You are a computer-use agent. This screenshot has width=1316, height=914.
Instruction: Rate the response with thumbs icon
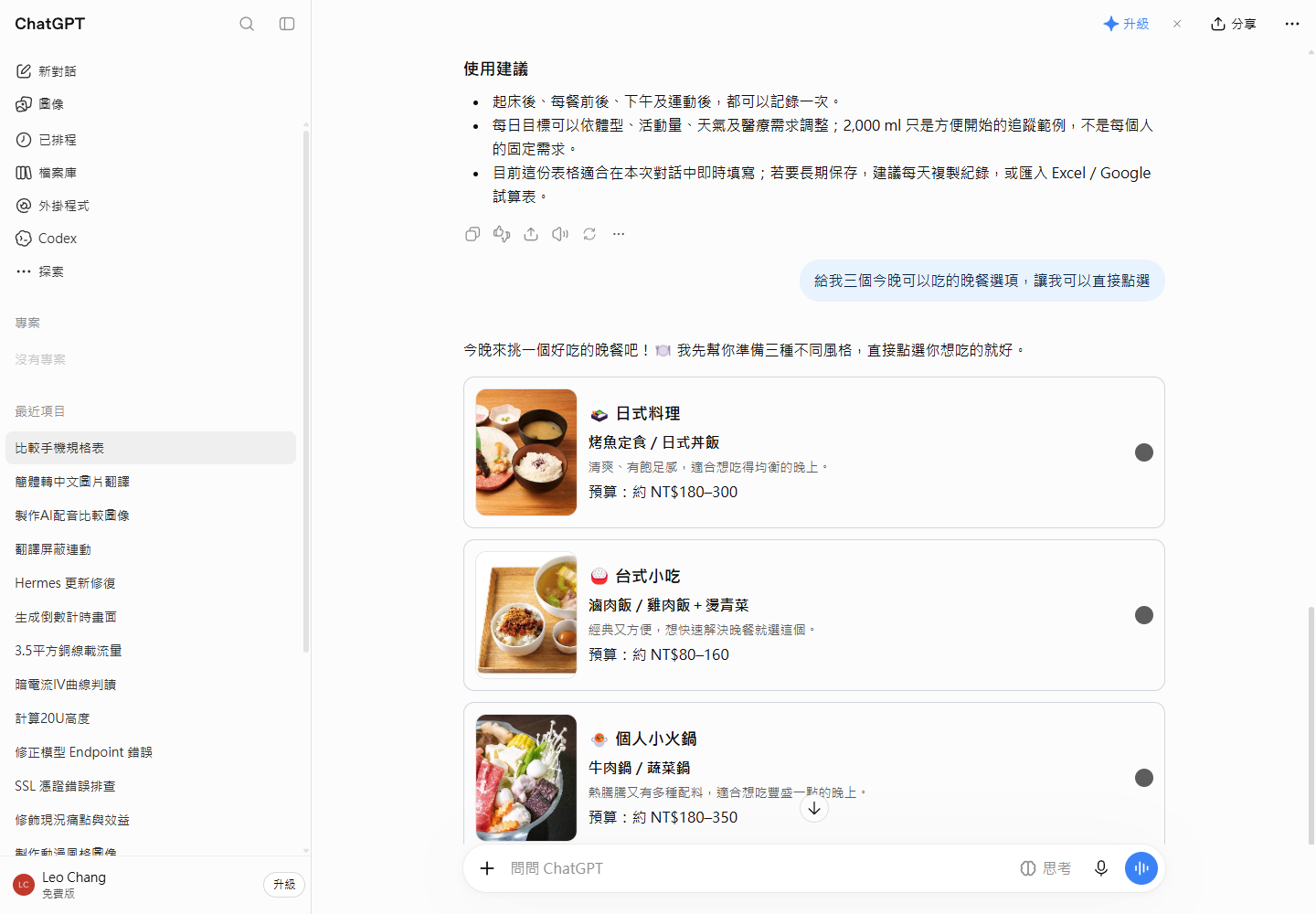tap(502, 234)
